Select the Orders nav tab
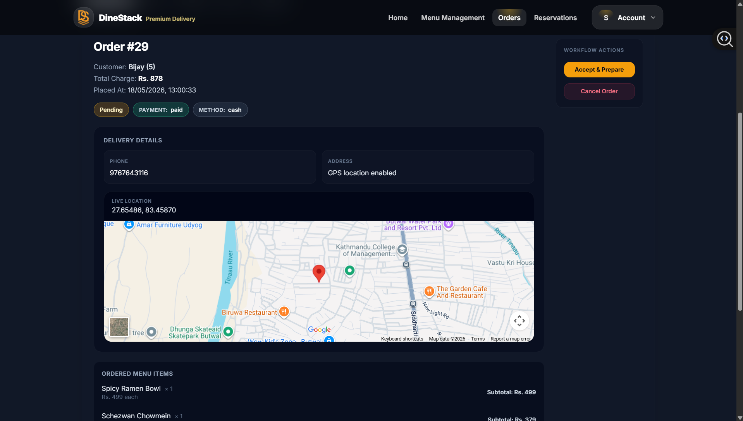Image resolution: width=743 pixels, height=421 pixels. click(509, 18)
